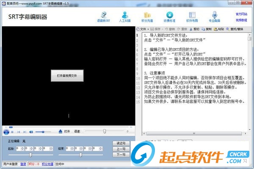The image size is (254, 169).
Task: Click the editor vertical scrollbar up arrow
Action: point(249,35)
